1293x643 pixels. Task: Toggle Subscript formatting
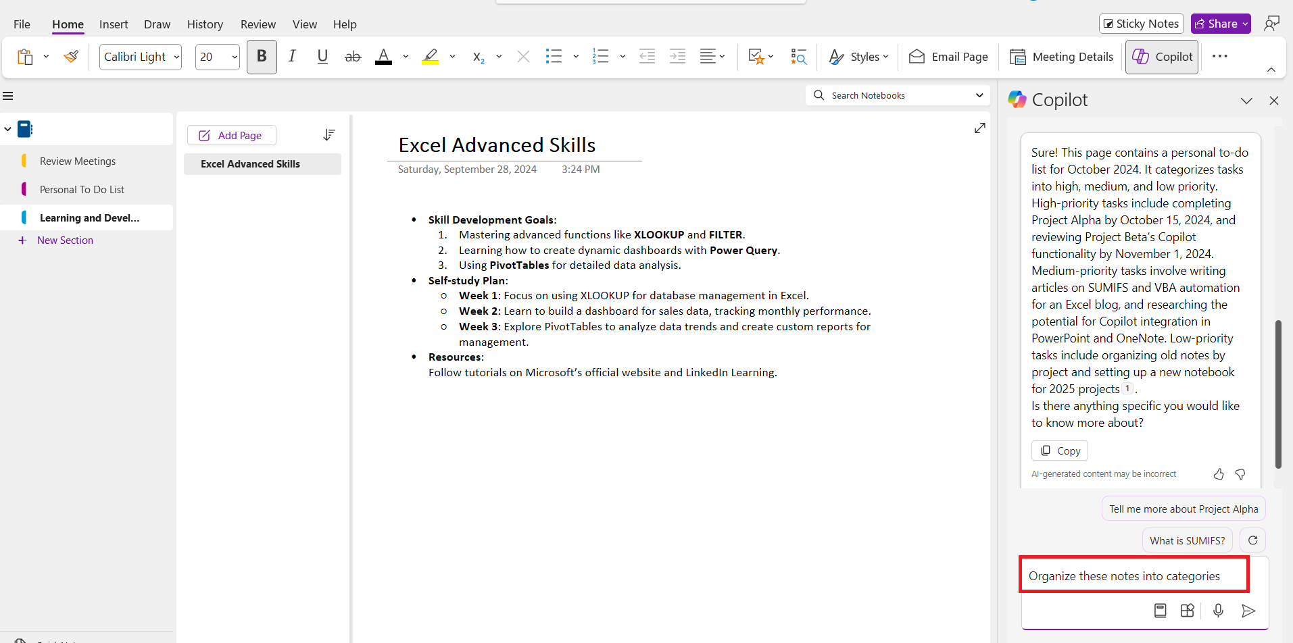479,57
